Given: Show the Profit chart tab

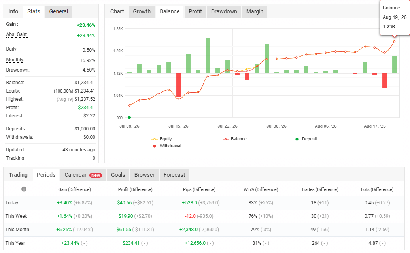Looking at the screenshot, I should pos(195,12).
